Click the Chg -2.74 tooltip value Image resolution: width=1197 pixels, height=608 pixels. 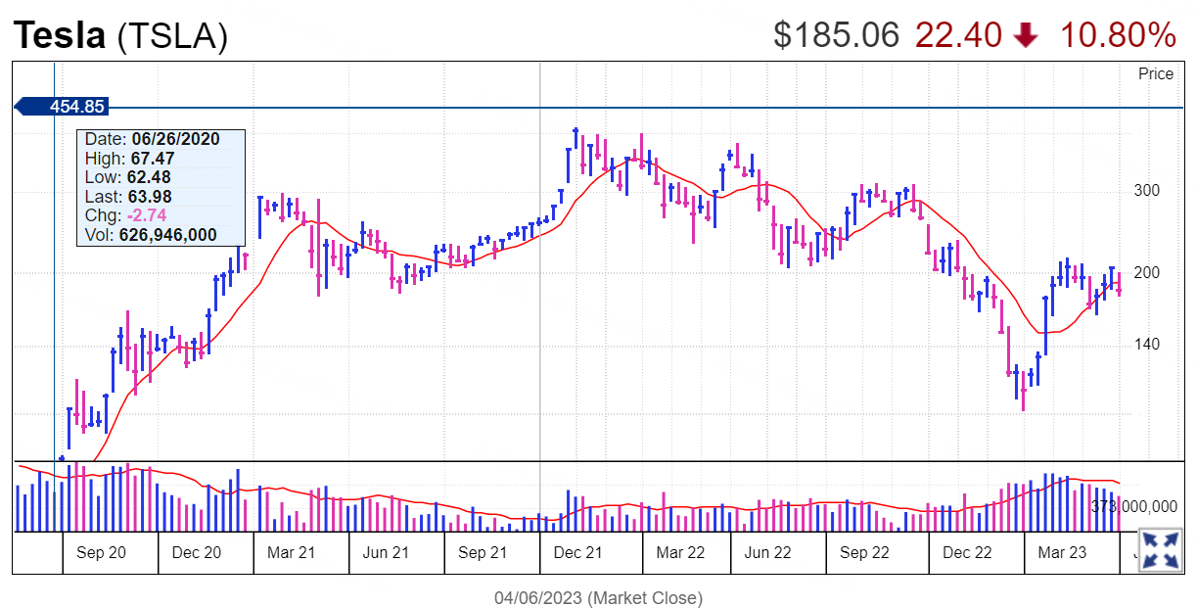(147, 215)
